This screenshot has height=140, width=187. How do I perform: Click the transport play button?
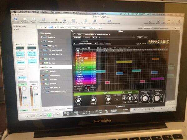click(49, 115)
